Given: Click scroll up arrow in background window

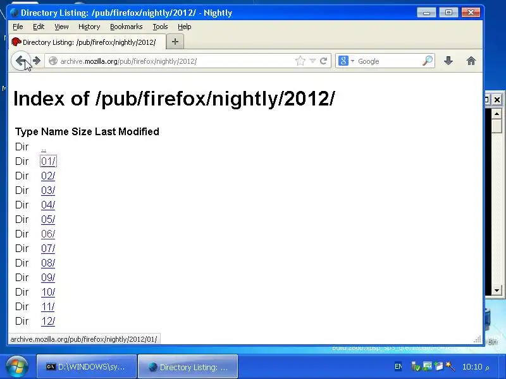Looking at the screenshot, I should tap(497, 114).
